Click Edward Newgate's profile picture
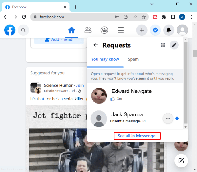197x172 pixels. pyautogui.click(x=99, y=96)
